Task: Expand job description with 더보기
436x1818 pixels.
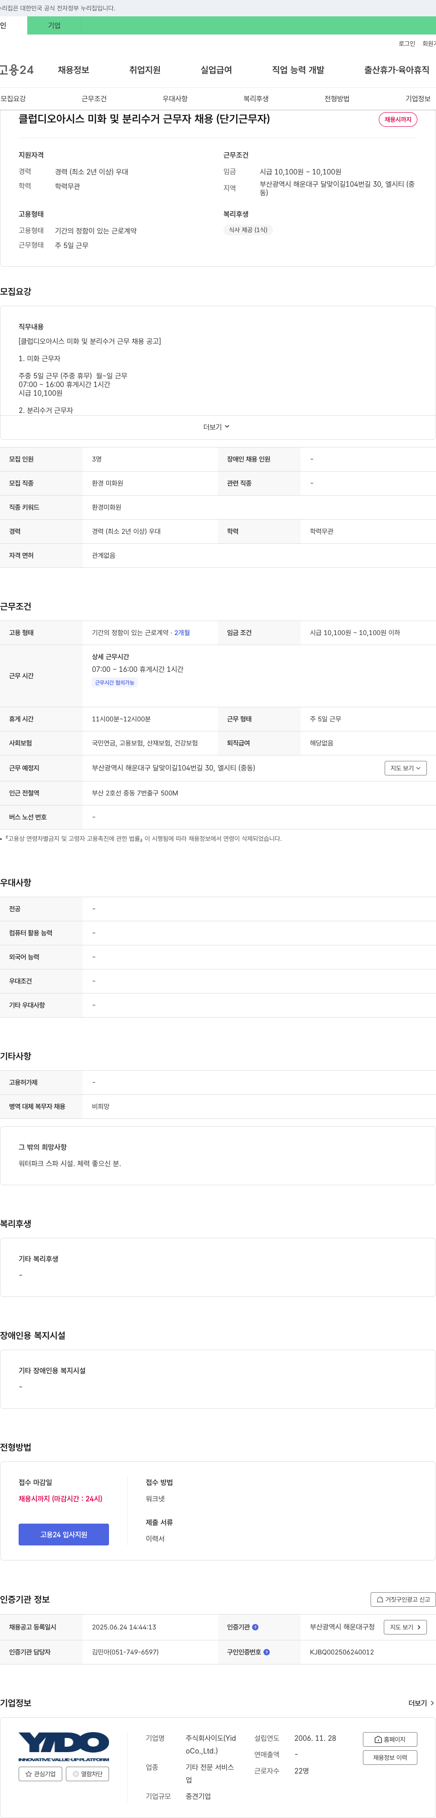Action: click(x=217, y=427)
